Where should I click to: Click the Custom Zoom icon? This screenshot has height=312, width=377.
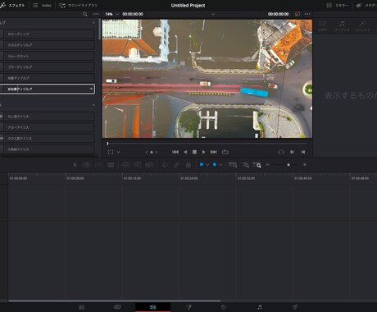click(x=257, y=165)
